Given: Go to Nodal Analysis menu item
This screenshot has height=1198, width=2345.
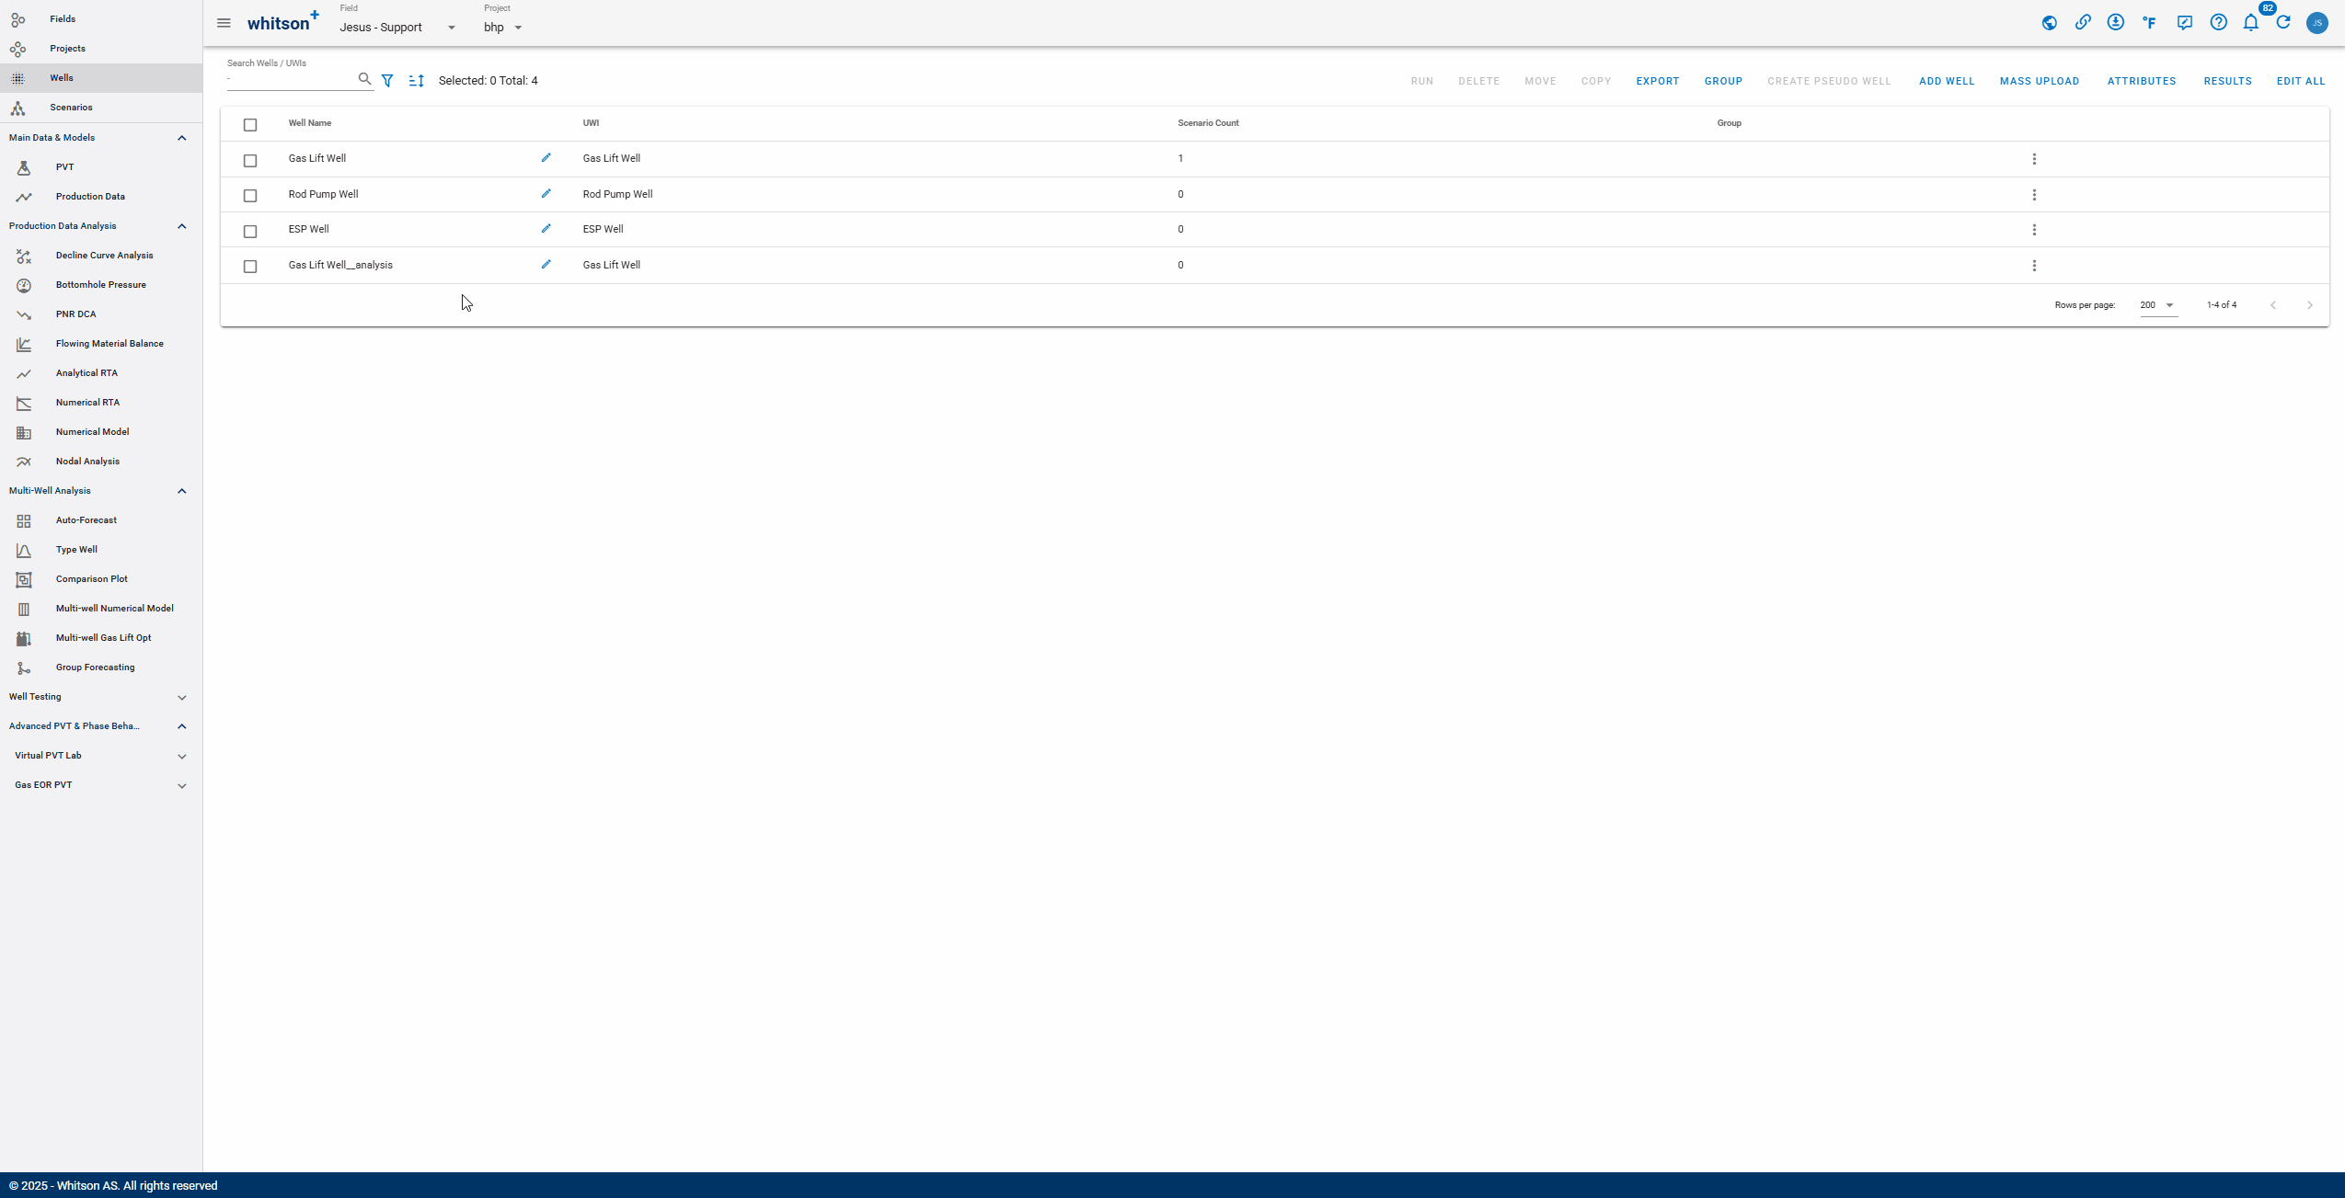Looking at the screenshot, I should (x=87, y=462).
